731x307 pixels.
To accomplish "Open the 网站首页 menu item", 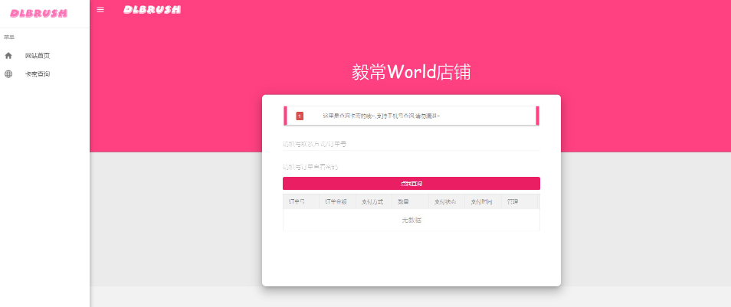I will click(38, 55).
